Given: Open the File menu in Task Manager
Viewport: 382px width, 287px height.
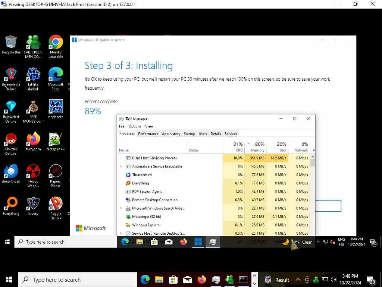Looking at the screenshot, I should pos(122,126).
